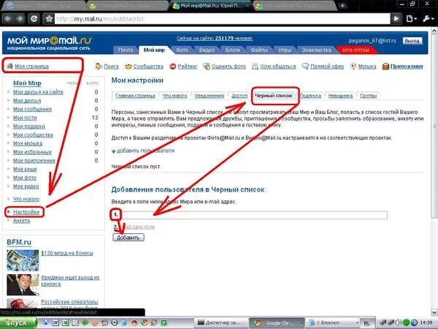Open Мои избранные in the sidebar
Image resolution: width=438 pixels, height=329 pixels.
click(x=32, y=152)
